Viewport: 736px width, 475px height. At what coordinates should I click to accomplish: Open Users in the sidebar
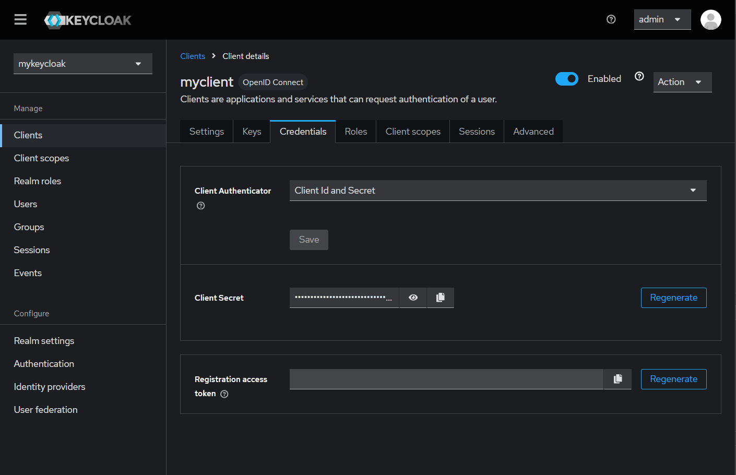83,204
